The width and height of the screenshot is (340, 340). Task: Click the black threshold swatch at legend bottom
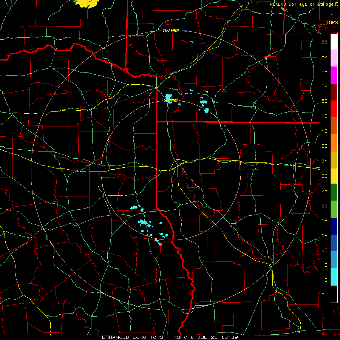pyautogui.click(x=334, y=294)
